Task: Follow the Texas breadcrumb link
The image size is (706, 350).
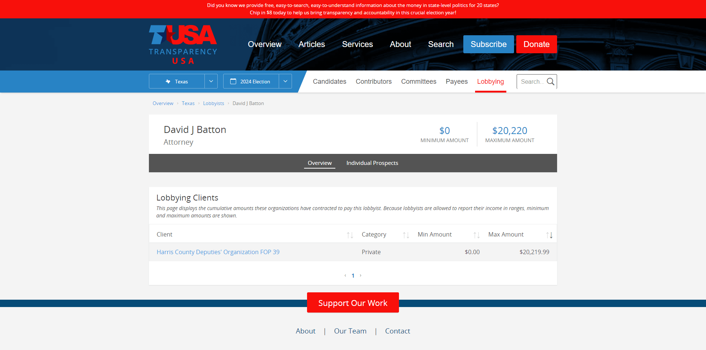Action: tap(188, 103)
